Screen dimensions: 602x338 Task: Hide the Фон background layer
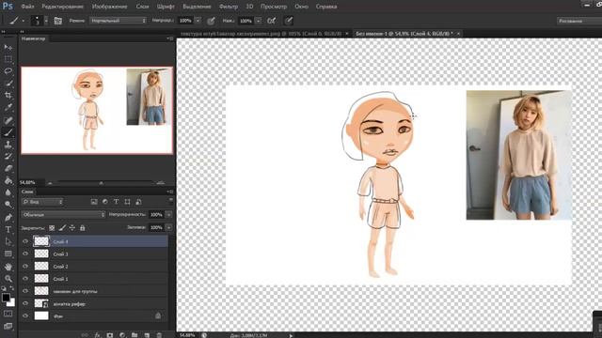pyautogui.click(x=25, y=315)
